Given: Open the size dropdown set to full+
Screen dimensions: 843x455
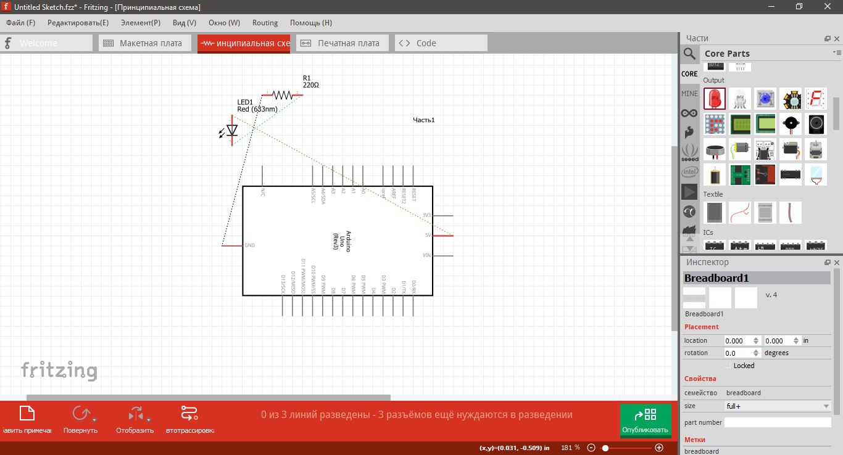Looking at the screenshot, I should point(778,406).
